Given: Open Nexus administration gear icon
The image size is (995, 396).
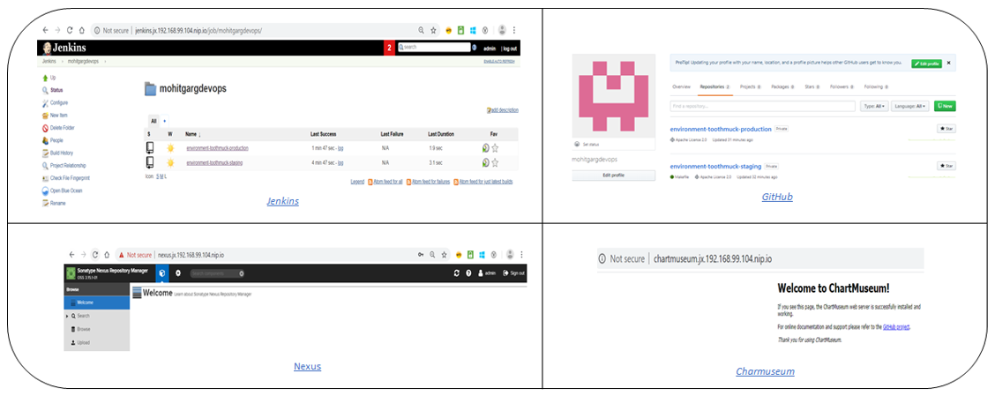Looking at the screenshot, I should 178,273.
